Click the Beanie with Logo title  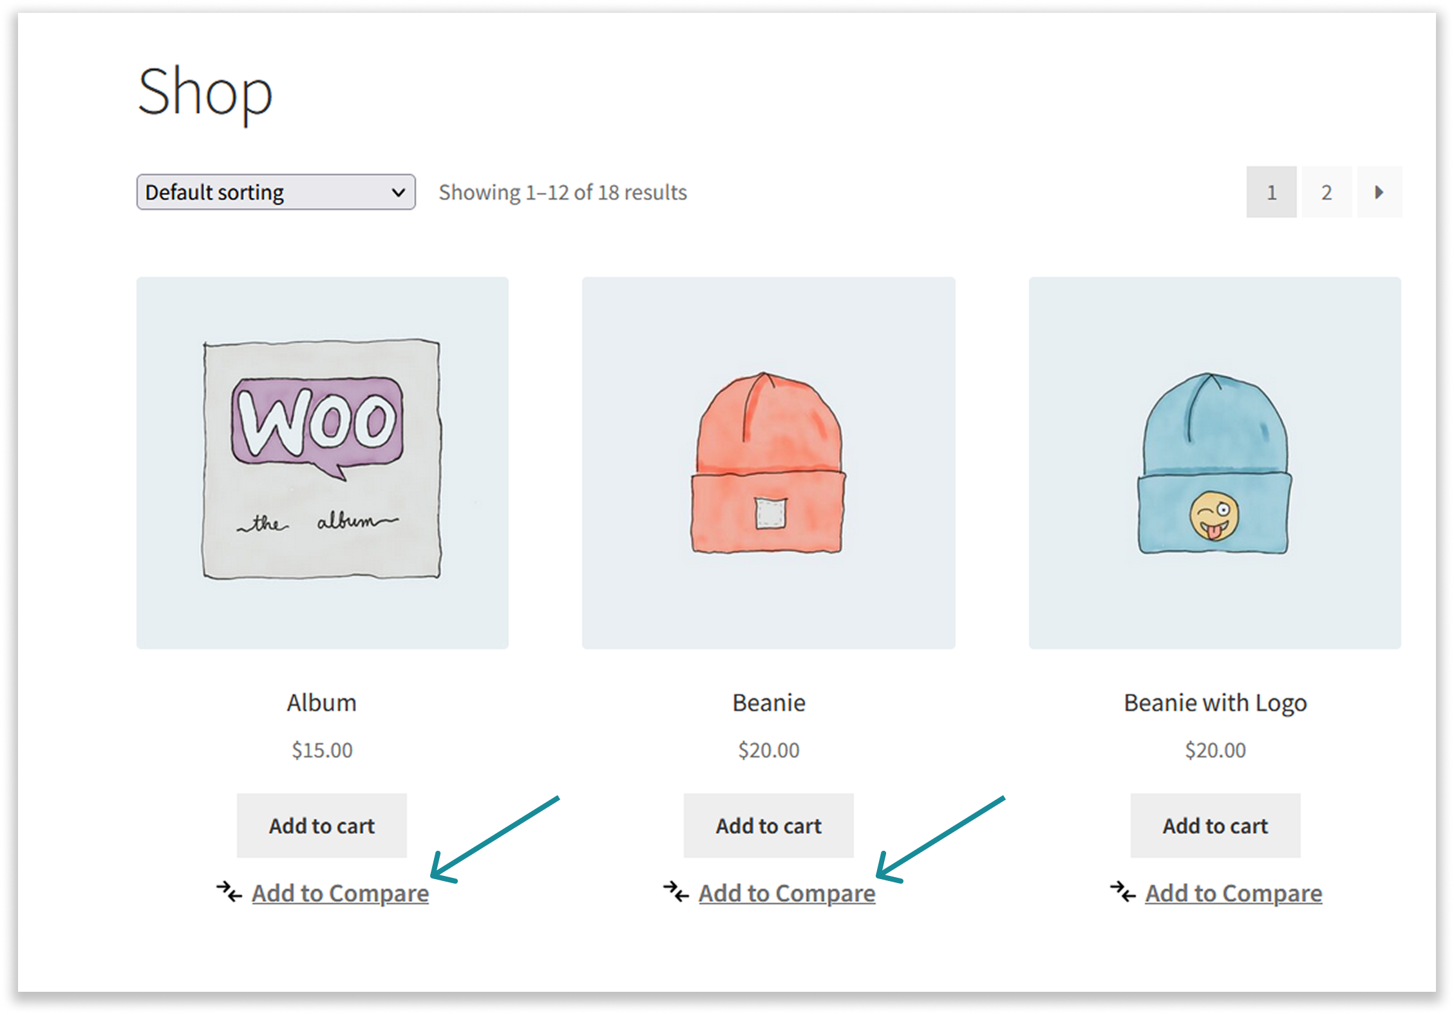point(1215,703)
